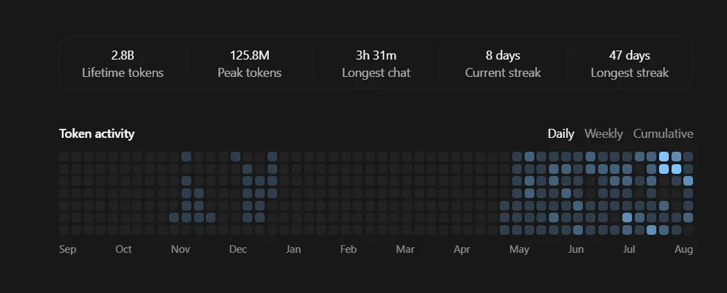Click the Apr month label
This screenshot has height=293, width=727.
point(462,249)
